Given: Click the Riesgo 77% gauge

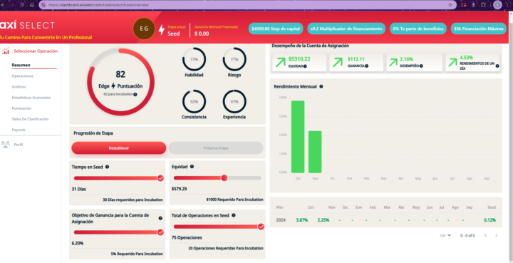Looking at the screenshot, I should point(234,60).
